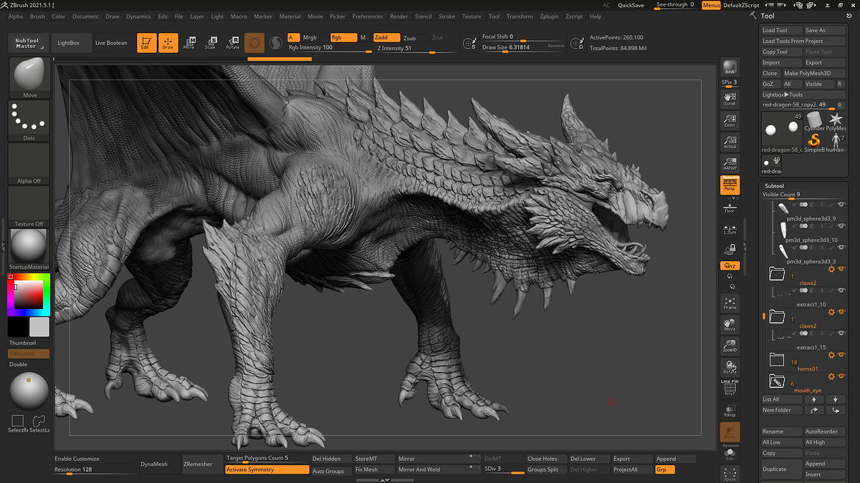This screenshot has height=483, width=860.
Task: Toggle PolyF line fill display
Action: tap(730, 387)
